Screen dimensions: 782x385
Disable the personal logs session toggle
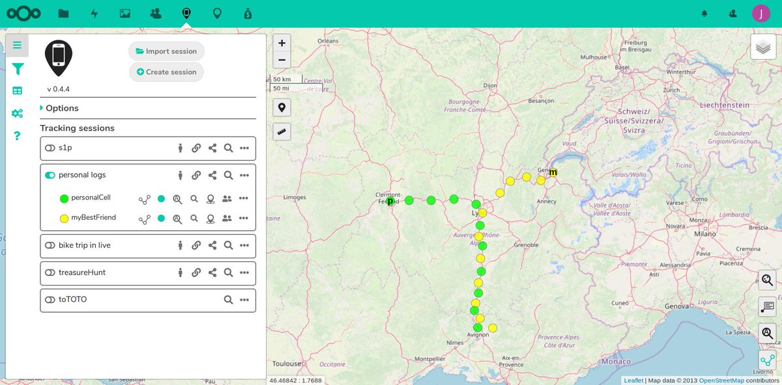click(50, 176)
